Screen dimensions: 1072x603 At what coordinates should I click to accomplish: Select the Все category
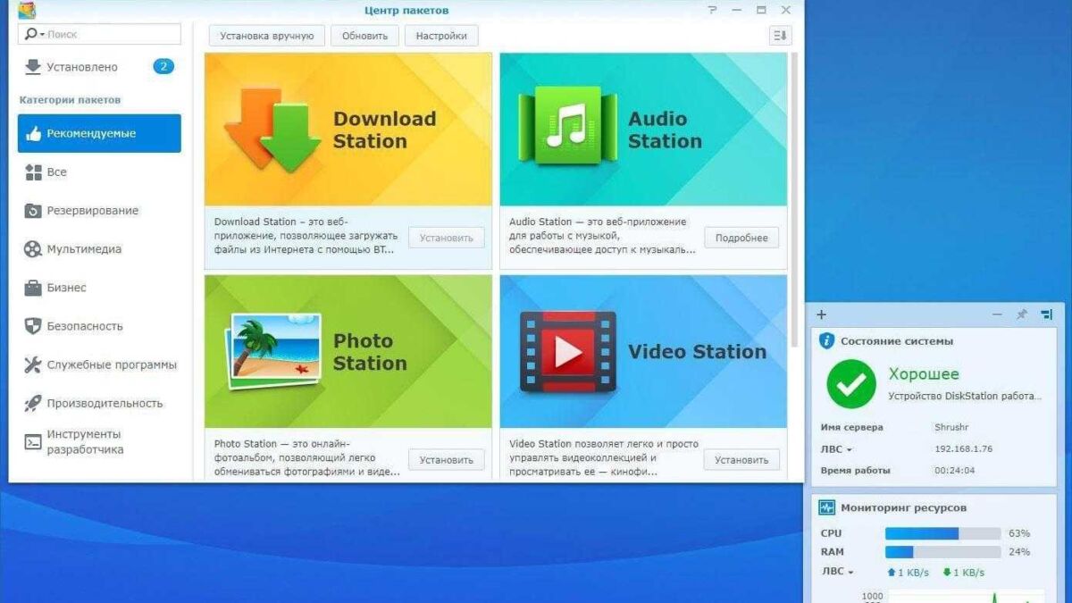99,172
